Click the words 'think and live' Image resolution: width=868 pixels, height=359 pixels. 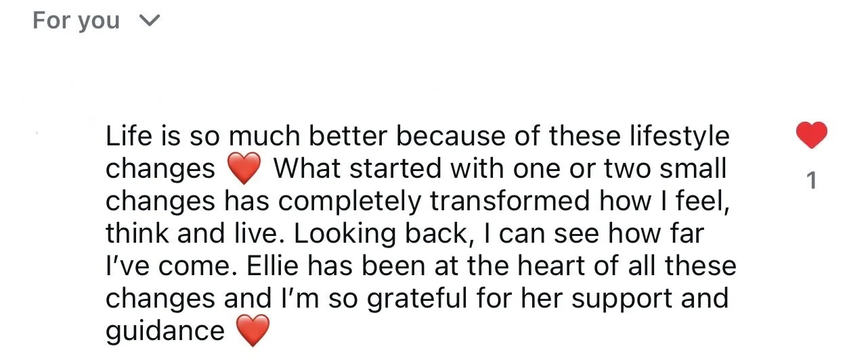(x=195, y=233)
